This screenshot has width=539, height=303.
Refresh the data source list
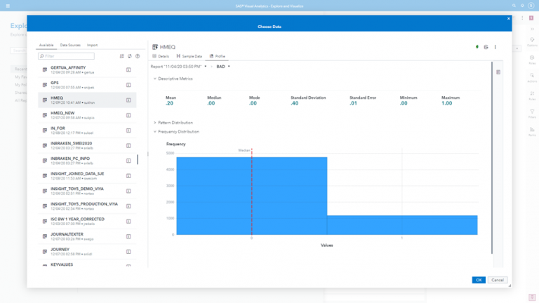130,56
